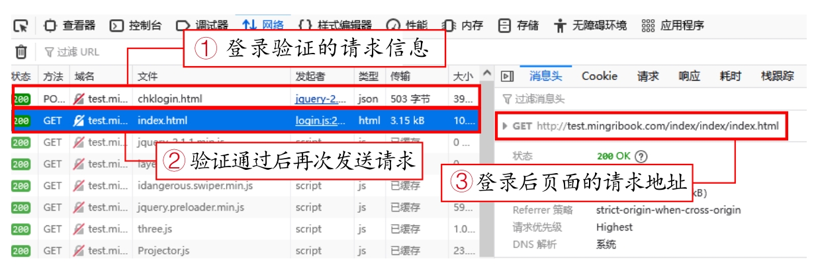The height and width of the screenshot is (267, 816).
Task: Select the idangerous.swiper.min.js request
Action: click(245, 186)
